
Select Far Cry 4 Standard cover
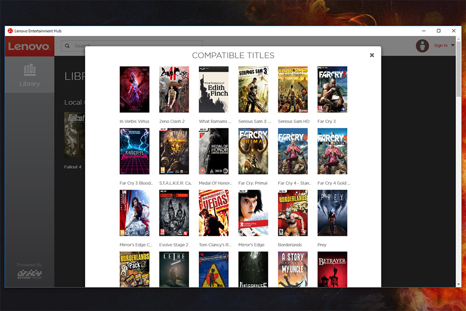pyautogui.click(x=293, y=151)
